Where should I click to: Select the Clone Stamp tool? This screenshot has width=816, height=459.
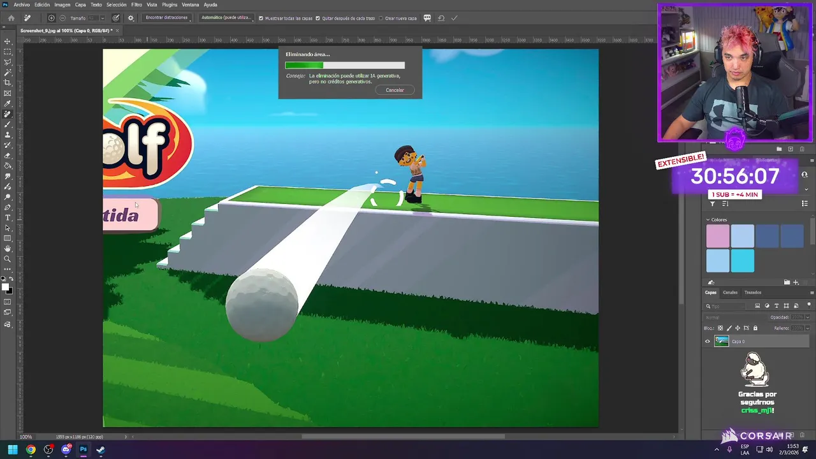(8, 135)
